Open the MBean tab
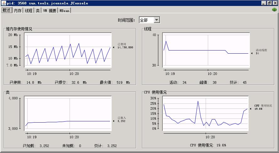The width and height of the screenshot is (279, 153). [64, 10]
